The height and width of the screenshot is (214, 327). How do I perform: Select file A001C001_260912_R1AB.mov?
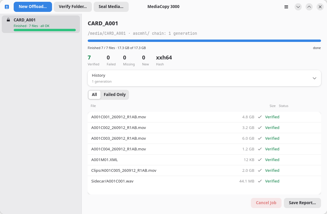[x=205, y=117]
